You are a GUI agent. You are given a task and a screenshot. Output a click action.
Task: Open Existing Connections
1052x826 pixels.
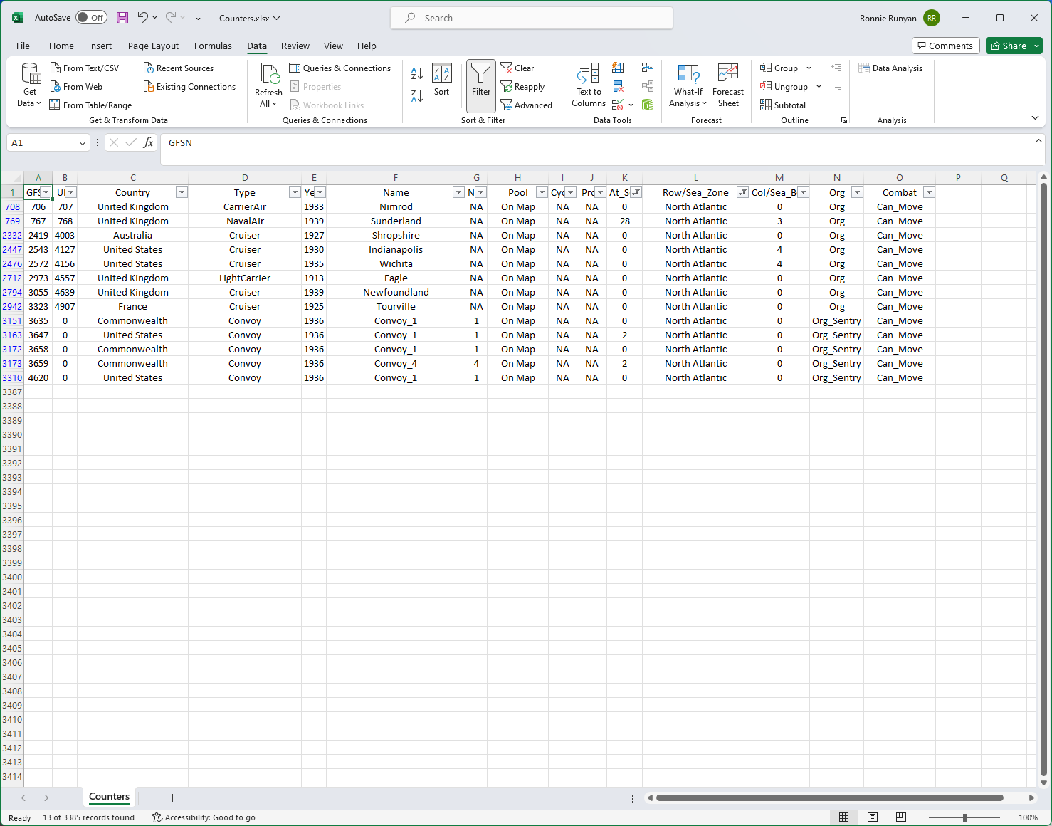(x=189, y=87)
